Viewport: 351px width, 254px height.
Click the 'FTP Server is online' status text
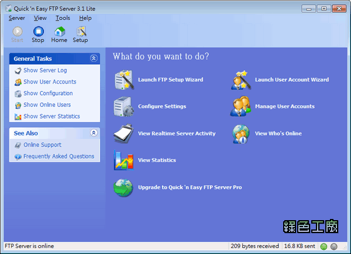29,246
